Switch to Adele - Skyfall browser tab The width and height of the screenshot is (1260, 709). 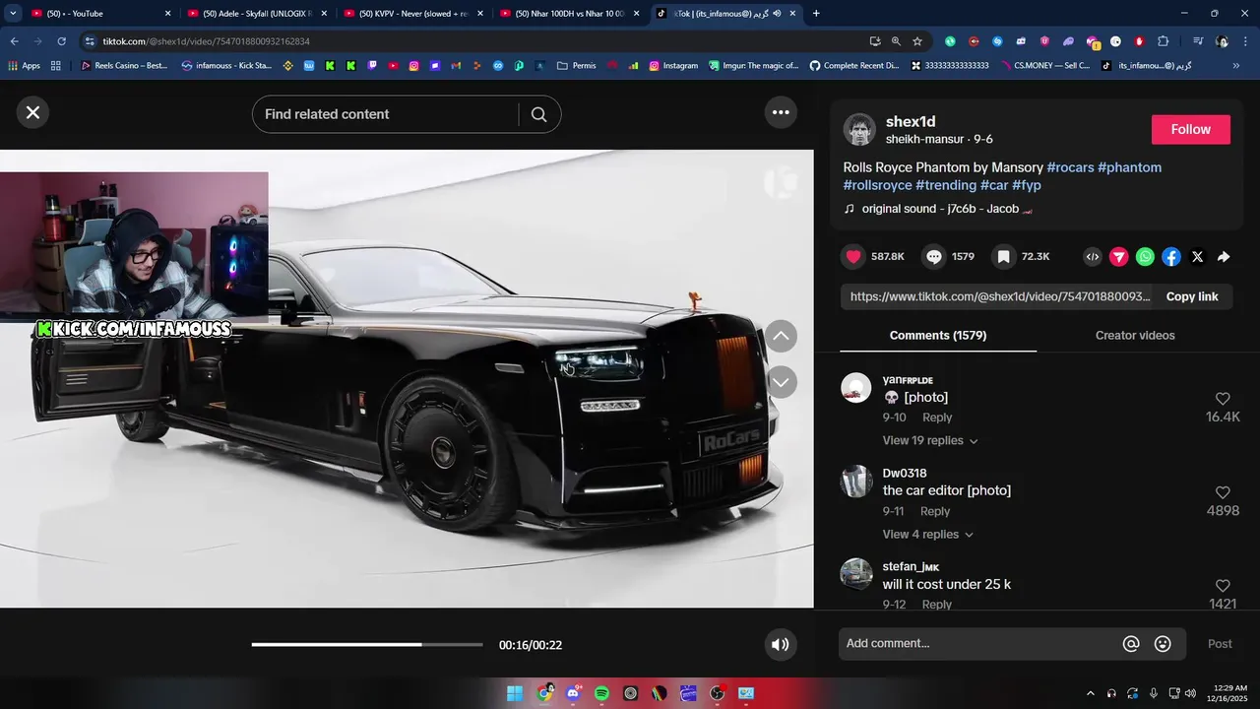tap(257, 14)
